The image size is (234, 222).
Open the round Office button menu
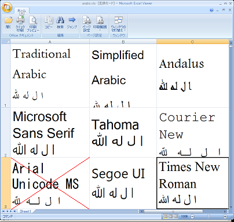point(7,8)
